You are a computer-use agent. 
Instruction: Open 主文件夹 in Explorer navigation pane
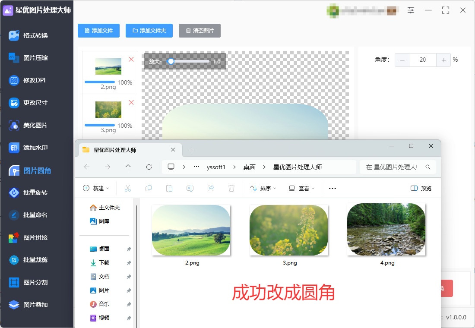105,208
